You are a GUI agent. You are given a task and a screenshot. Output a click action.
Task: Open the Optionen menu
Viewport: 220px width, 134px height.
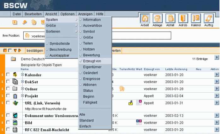[67, 14]
